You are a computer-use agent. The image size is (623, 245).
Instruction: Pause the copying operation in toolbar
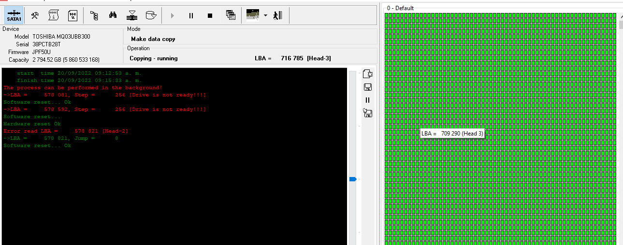(191, 15)
